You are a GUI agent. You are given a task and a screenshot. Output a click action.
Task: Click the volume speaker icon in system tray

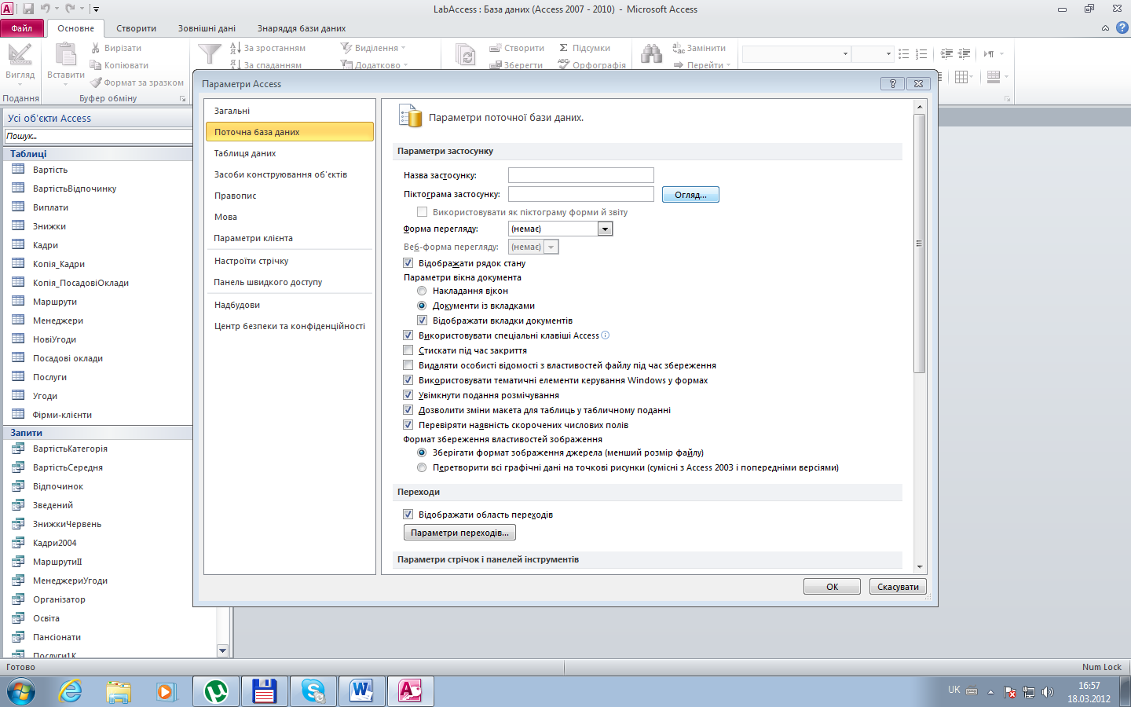point(1047,692)
